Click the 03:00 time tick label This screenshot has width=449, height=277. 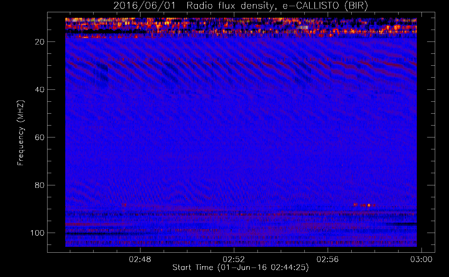pyautogui.click(x=422, y=260)
